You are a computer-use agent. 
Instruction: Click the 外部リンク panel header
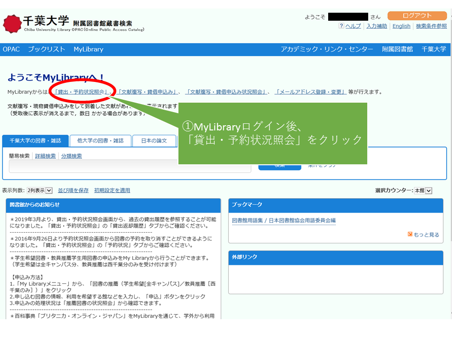[x=336, y=257]
